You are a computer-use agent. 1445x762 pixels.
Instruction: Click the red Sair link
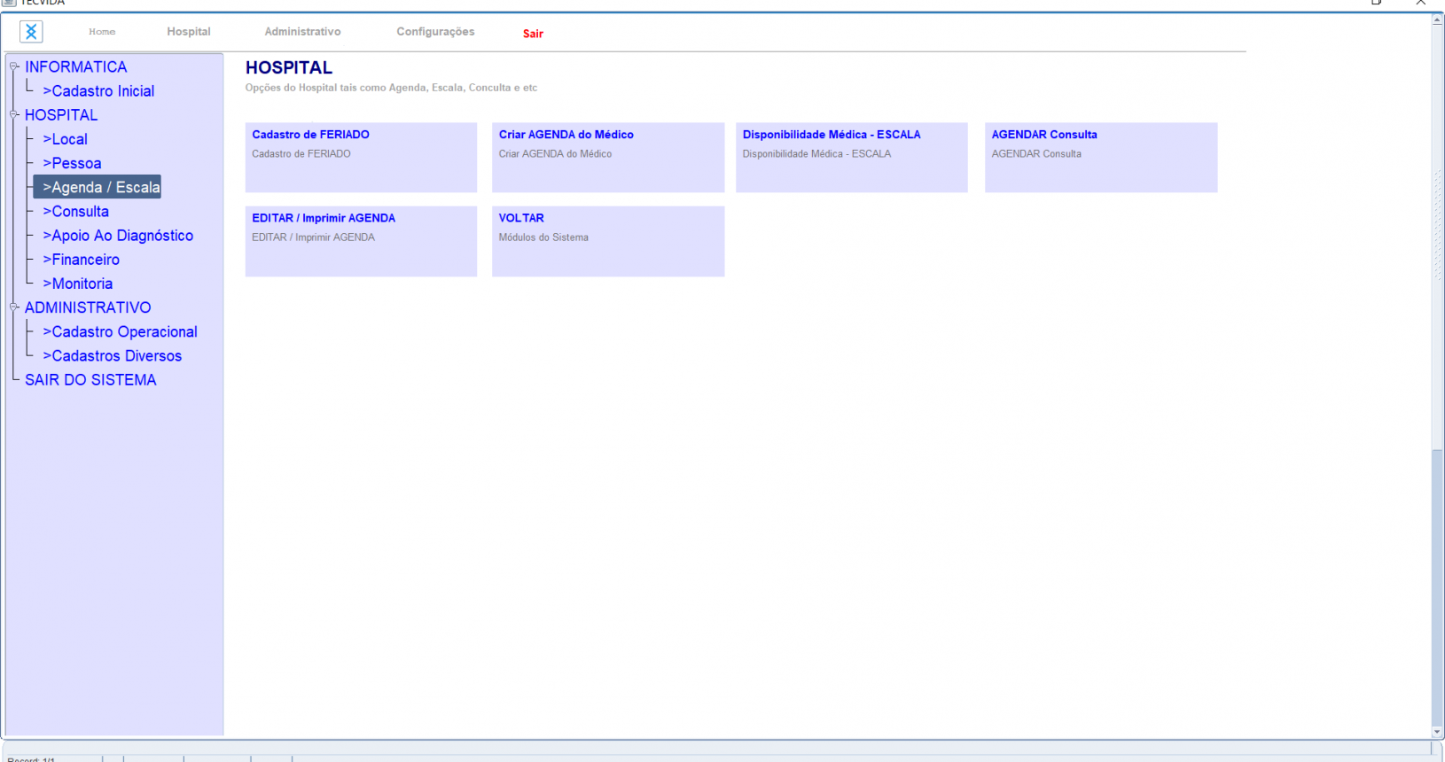[533, 34]
